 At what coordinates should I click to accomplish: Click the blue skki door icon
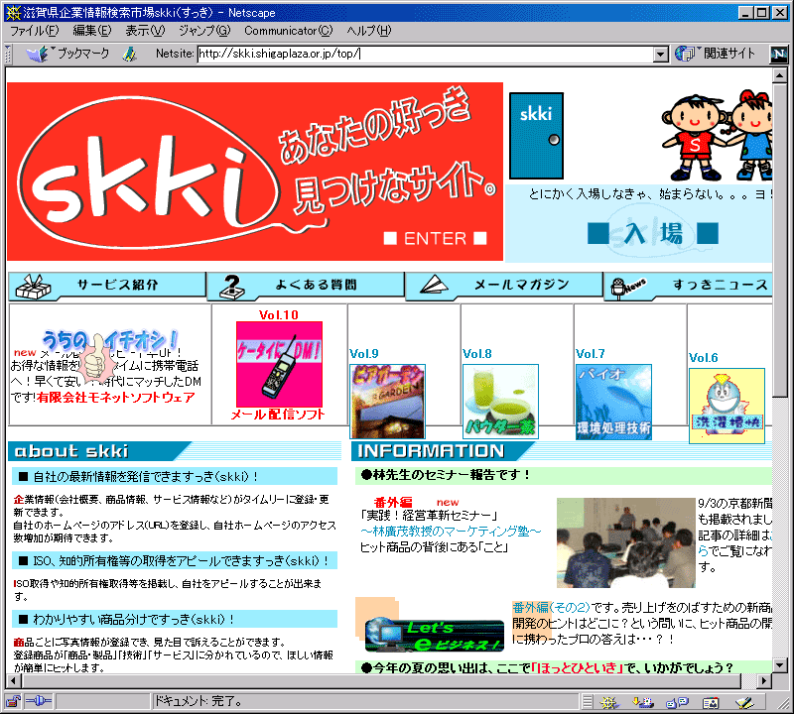[536, 136]
